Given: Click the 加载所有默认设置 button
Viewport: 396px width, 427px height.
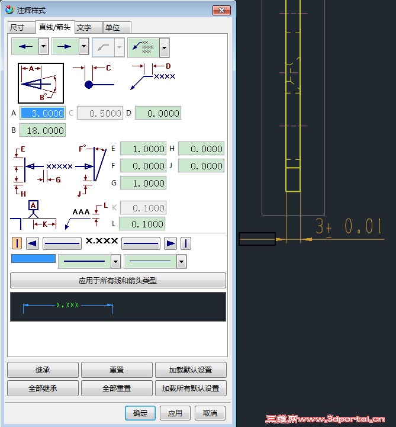Looking at the screenshot, I should [x=191, y=388].
